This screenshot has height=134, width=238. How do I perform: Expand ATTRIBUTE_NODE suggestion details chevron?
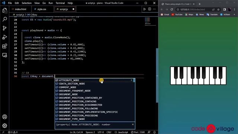tap(131, 80)
